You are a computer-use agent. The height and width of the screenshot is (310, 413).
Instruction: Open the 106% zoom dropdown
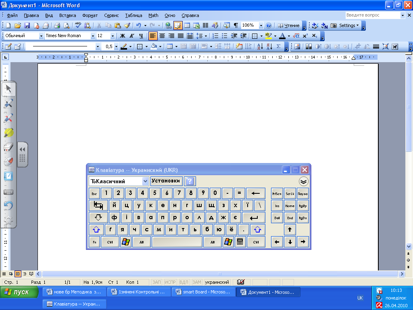[261, 25]
